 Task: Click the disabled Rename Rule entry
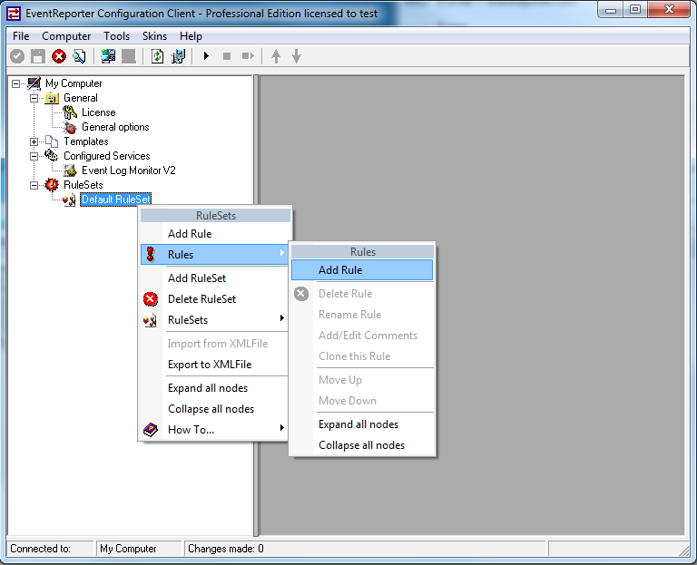tap(362, 315)
